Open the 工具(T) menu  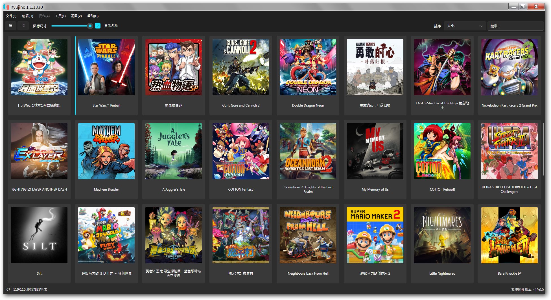(60, 16)
